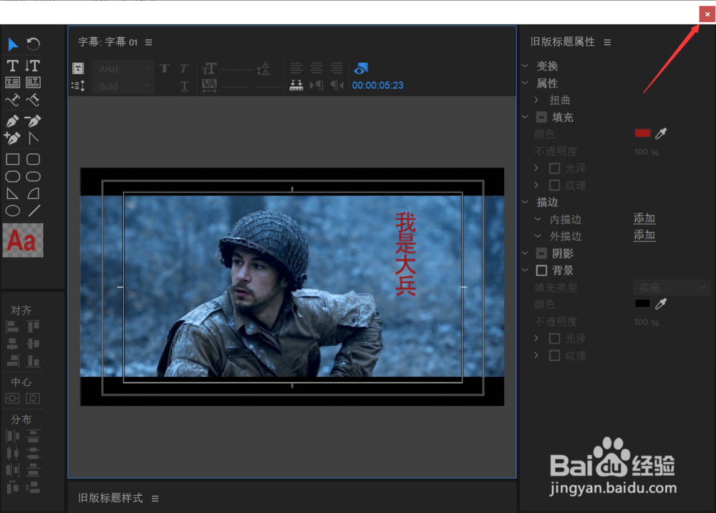The width and height of the screenshot is (716, 513).
Task: Select the Arc shape tool
Action: coord(33,193)
